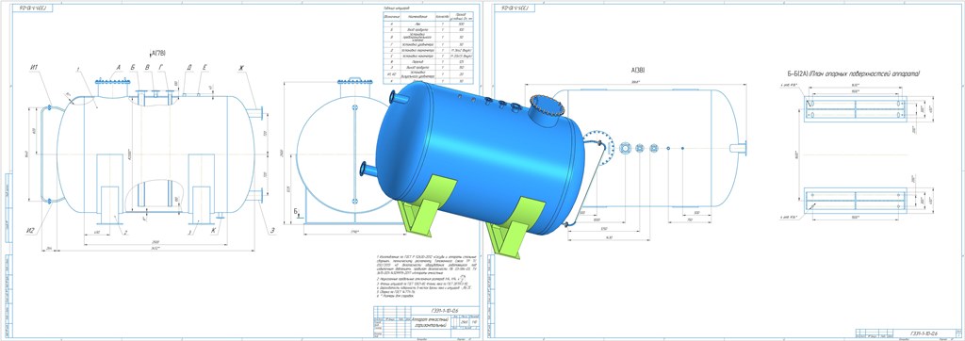This screenshot has height=341, width=965.
Task: Click the nozzle label "А" on side view
Action: point(118,68)
